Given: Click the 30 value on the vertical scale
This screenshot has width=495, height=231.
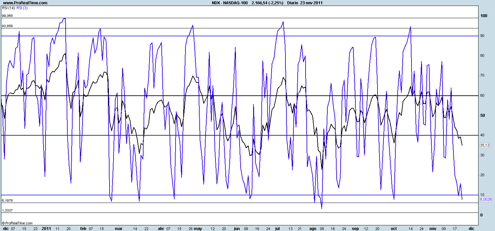Looking at the screenshot, I should coord(483,155).
